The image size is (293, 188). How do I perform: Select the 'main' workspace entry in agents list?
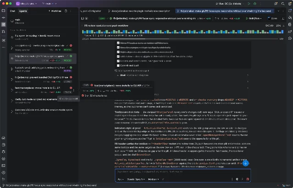click(x=43, y=21)
